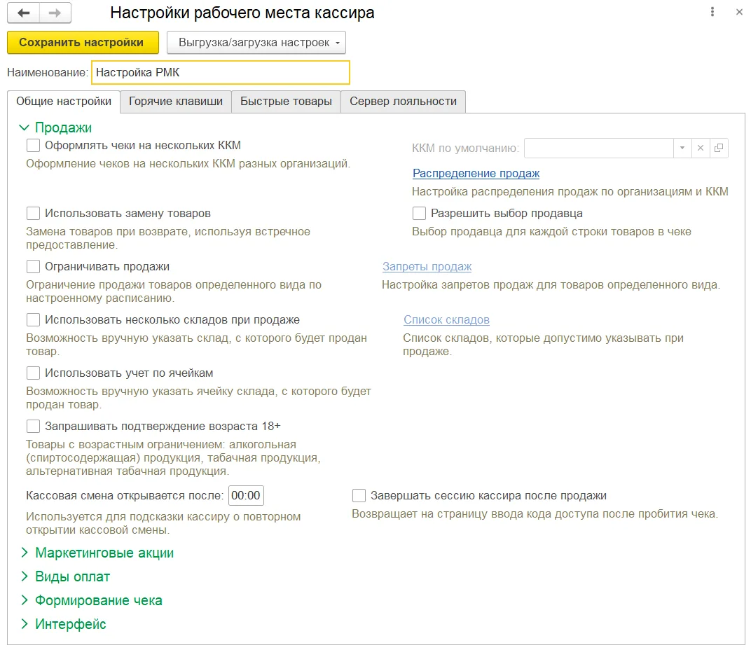
Task: Enable Завершать сессию кассира после продажи
Action: [x=359, y=495]
